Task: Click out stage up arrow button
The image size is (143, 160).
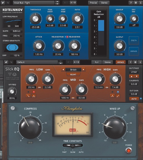Action: 132,76
